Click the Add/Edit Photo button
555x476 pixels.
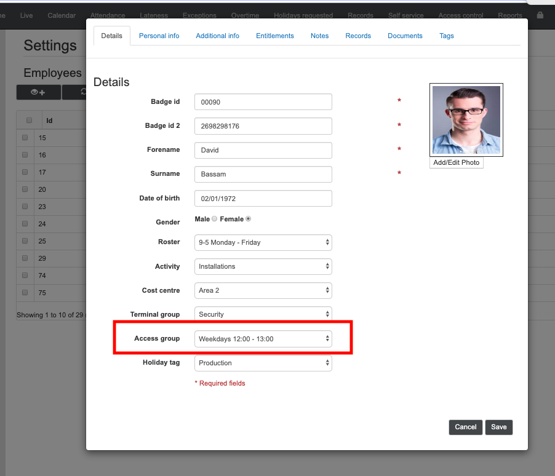(456, 163)
